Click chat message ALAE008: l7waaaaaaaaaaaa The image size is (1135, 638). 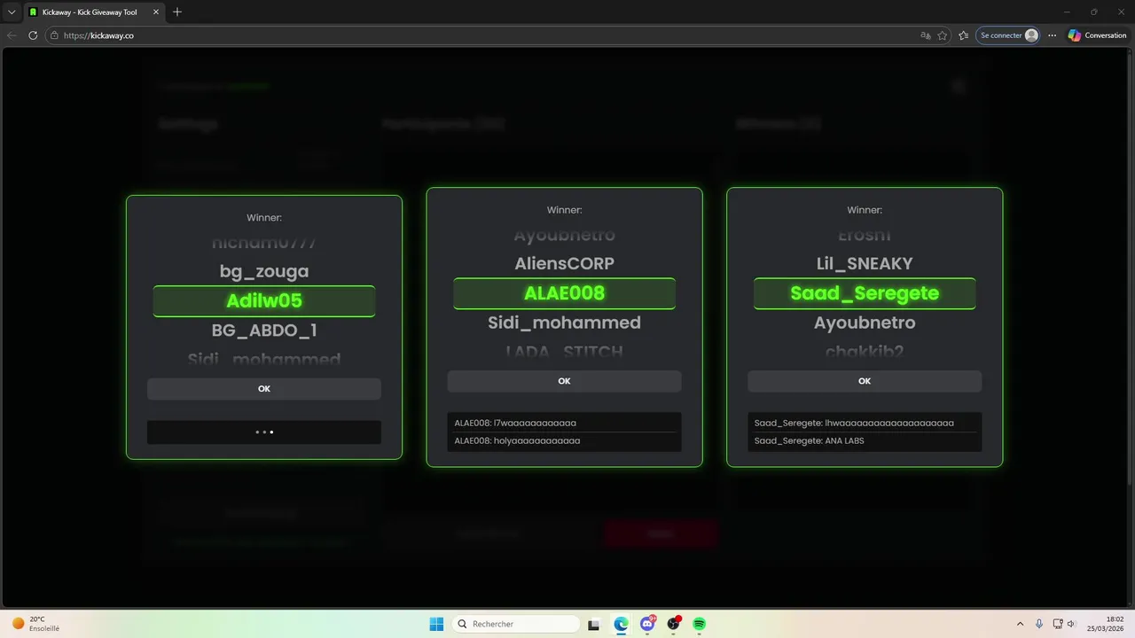515,424
